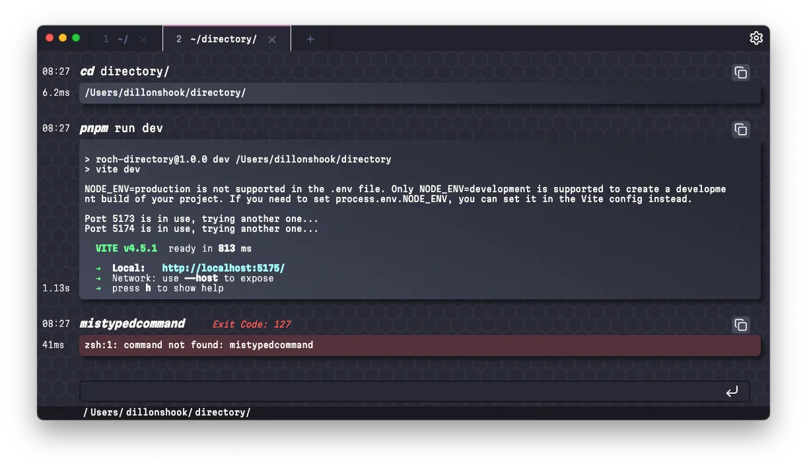Screen dimensions: 807x469
Task: Select the ~/directory/ tab
Action: [x=218, y=39]
